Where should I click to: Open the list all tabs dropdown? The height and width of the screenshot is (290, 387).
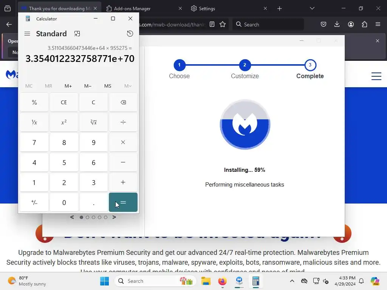[x=312, y=8]
